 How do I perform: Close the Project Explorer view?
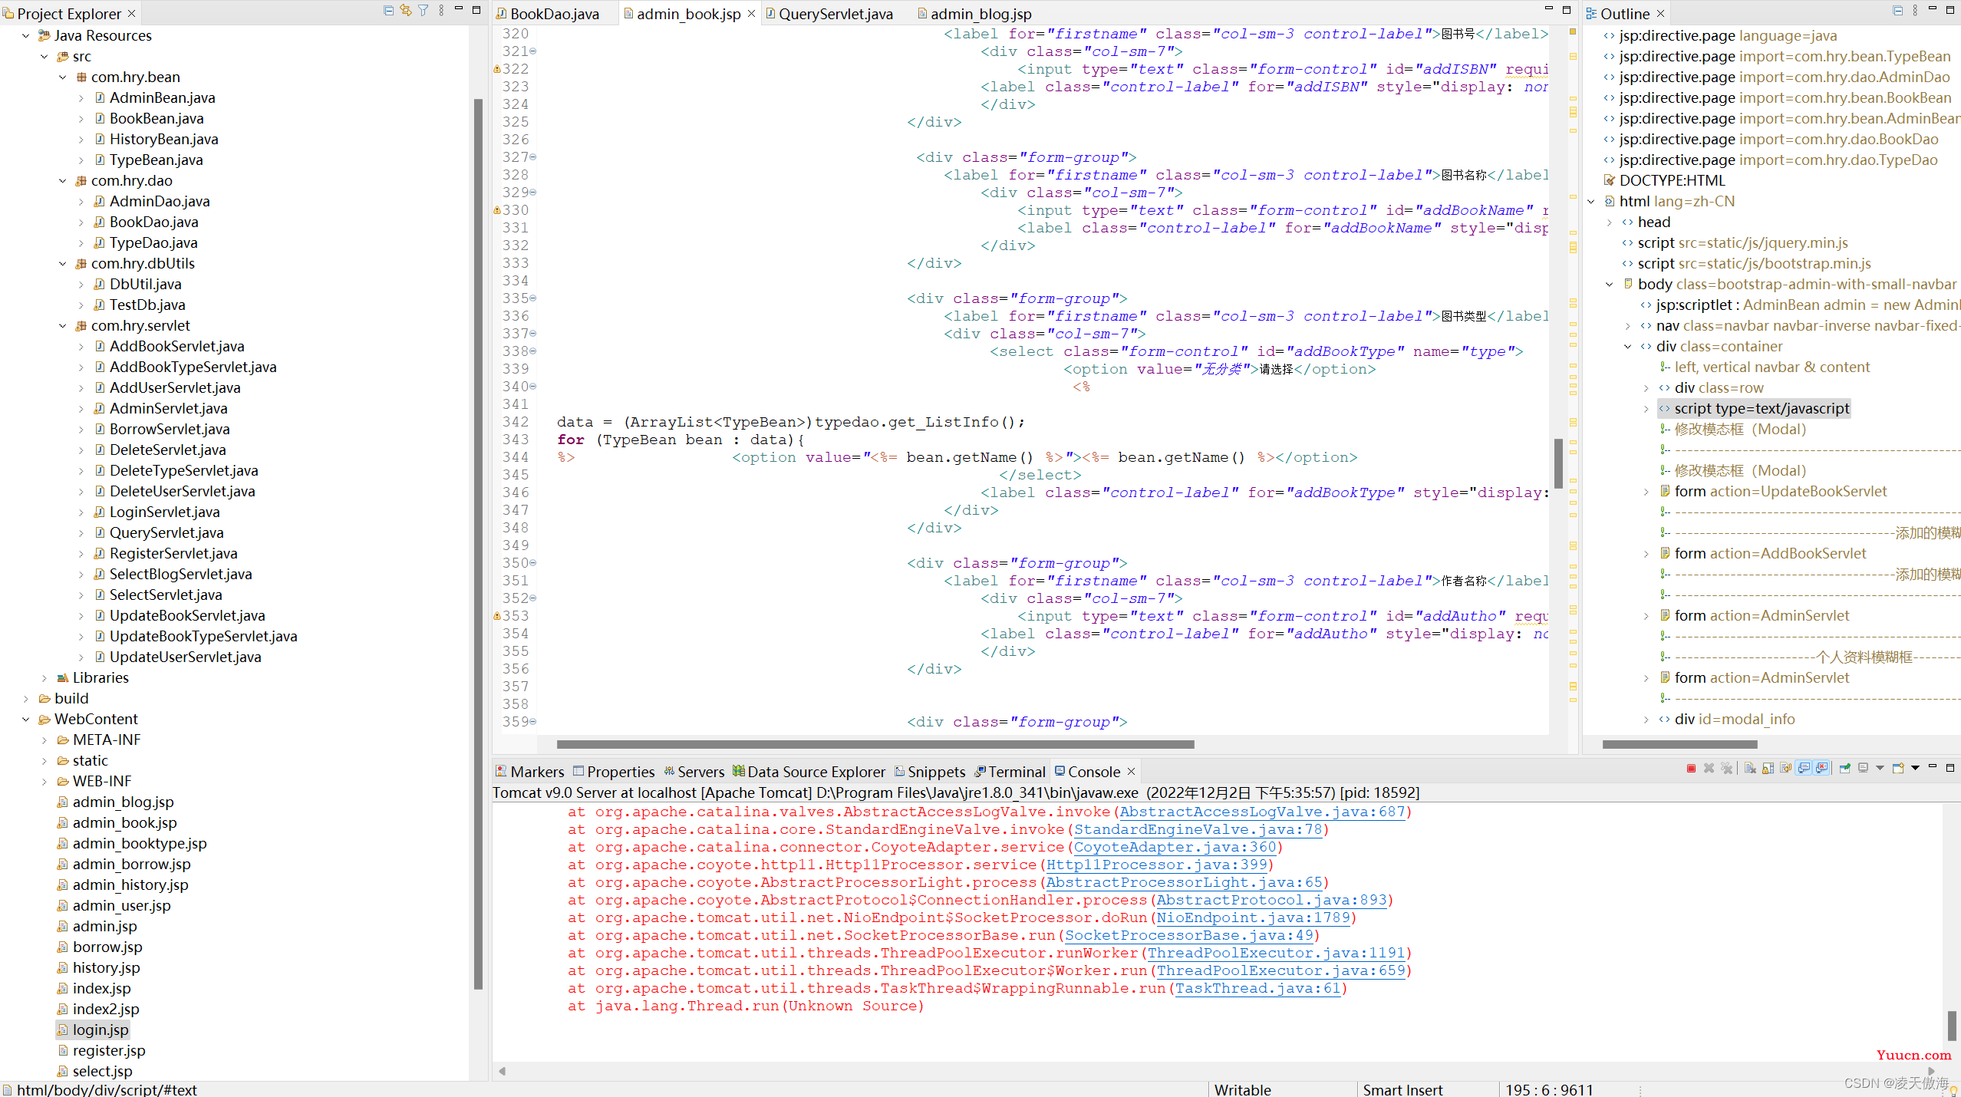click(131, 14)
